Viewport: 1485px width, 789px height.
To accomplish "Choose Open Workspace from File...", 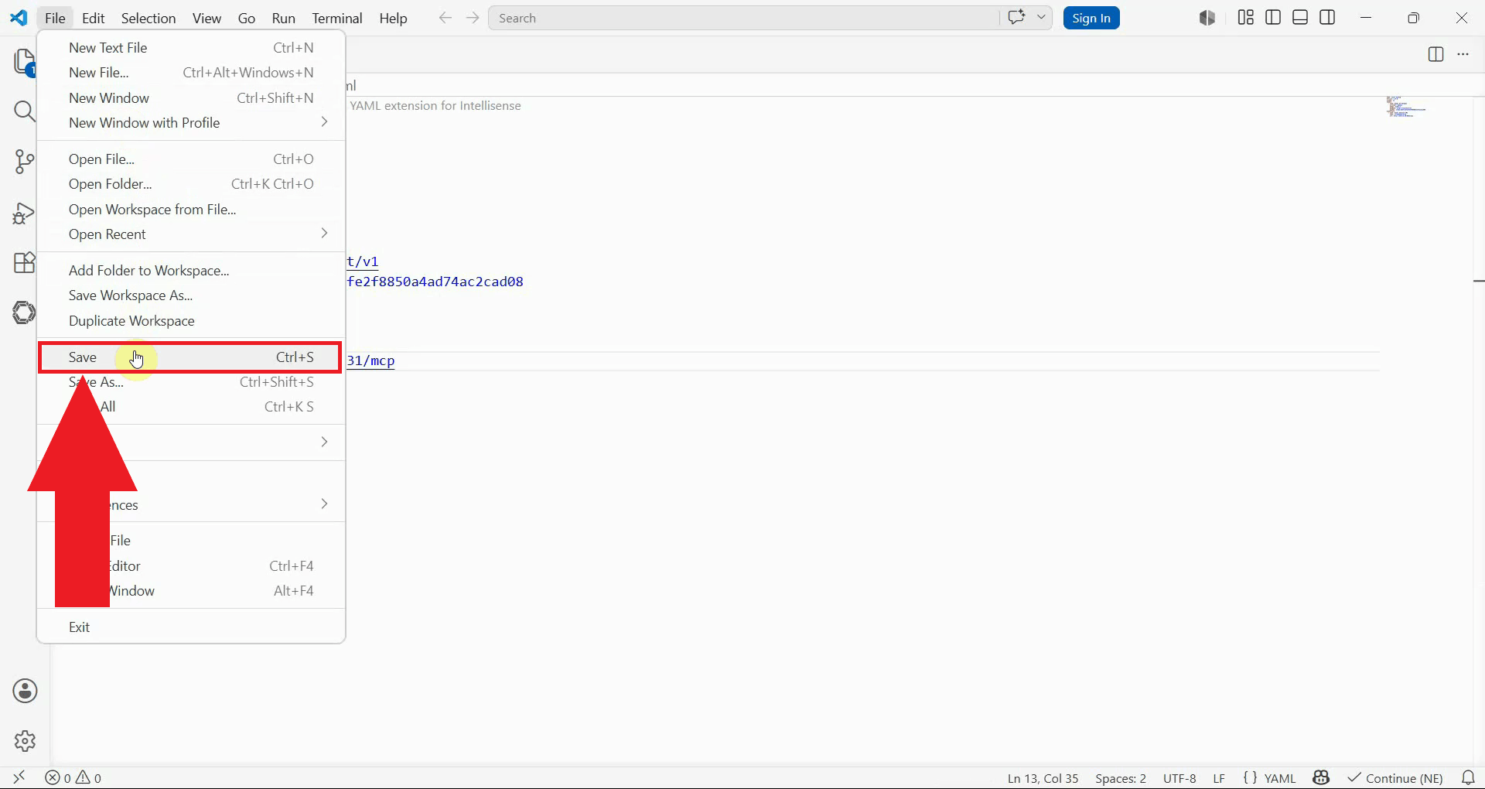I will pyautogui.click(x=191, y=209).
